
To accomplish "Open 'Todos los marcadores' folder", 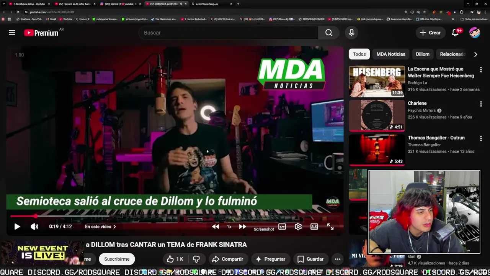I will coord(473,19).
